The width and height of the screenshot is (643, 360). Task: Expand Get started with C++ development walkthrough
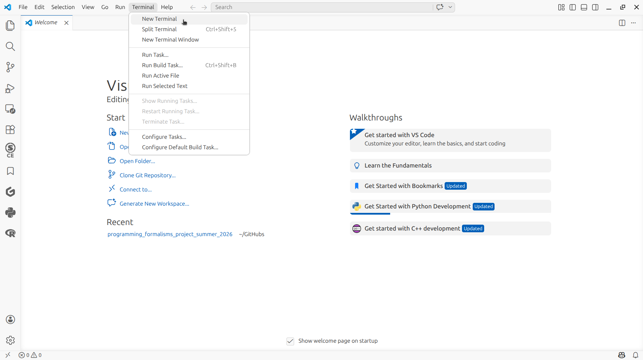450,228
